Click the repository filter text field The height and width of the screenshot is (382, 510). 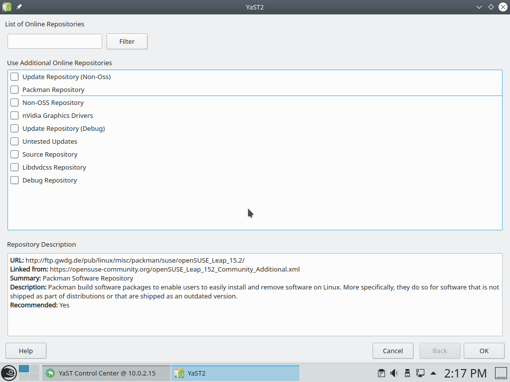pos(55,41)
